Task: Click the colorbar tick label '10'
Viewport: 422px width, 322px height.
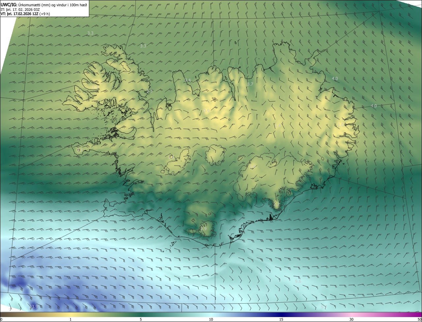Action: [x=211, y=319]
